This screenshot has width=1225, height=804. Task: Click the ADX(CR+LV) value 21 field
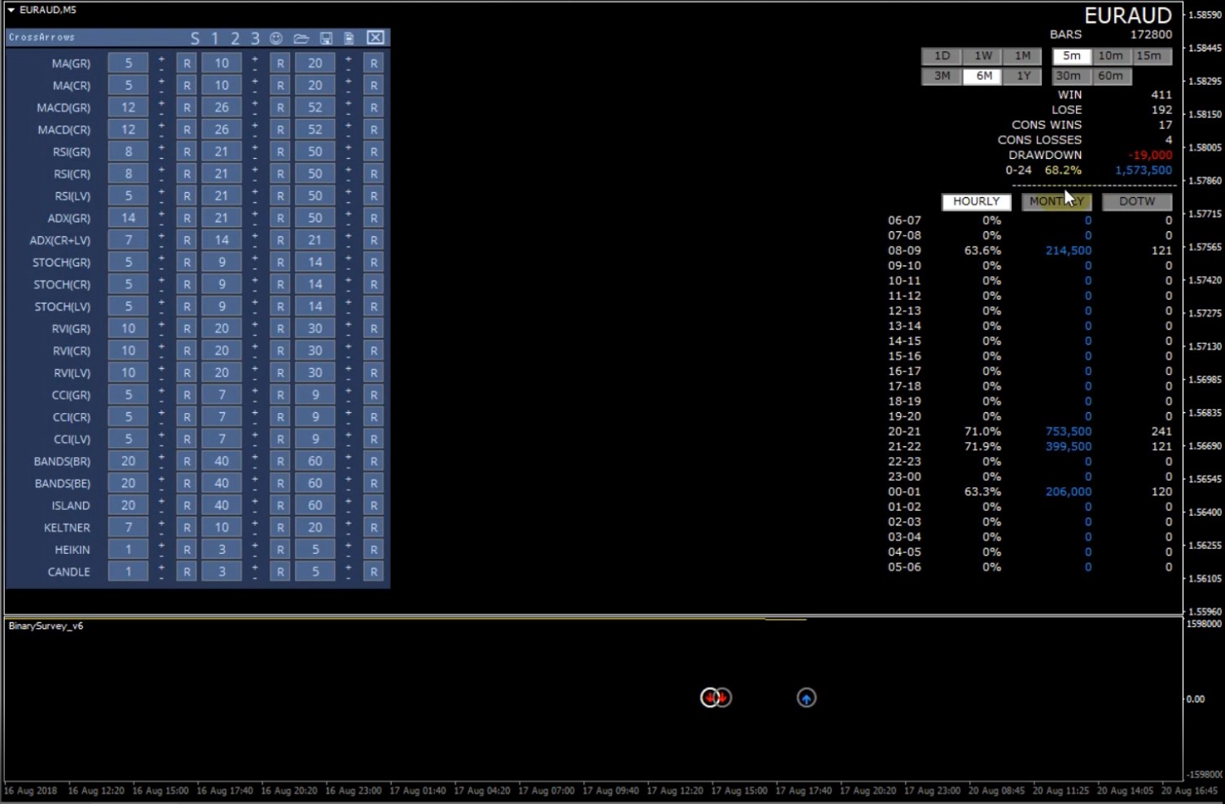315,240
